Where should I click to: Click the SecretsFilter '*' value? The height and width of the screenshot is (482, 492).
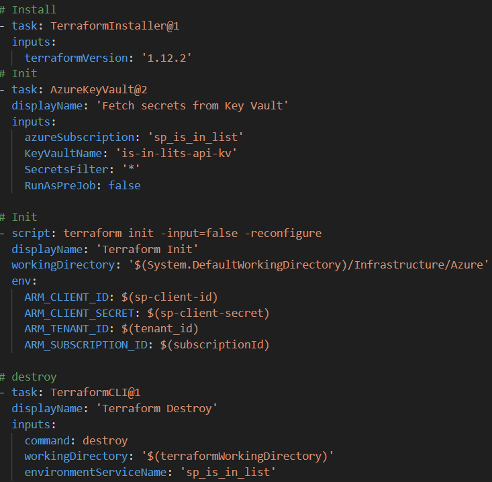(x=131, y=169)
